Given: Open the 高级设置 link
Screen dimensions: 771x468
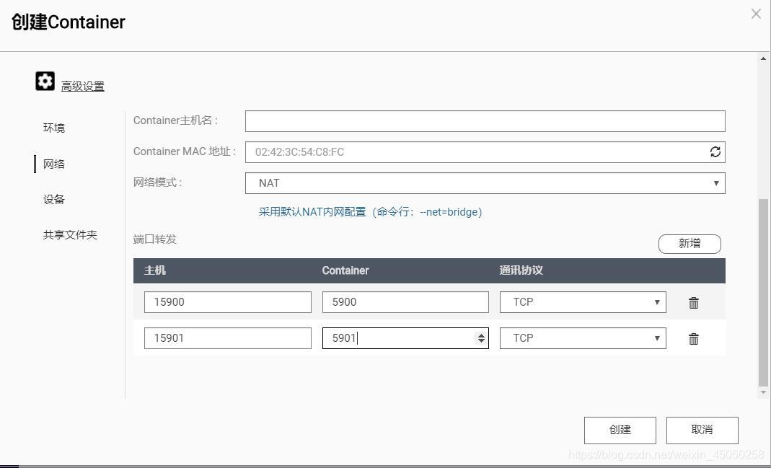Looking at the screenshot, I should click(x=83, y=87).
